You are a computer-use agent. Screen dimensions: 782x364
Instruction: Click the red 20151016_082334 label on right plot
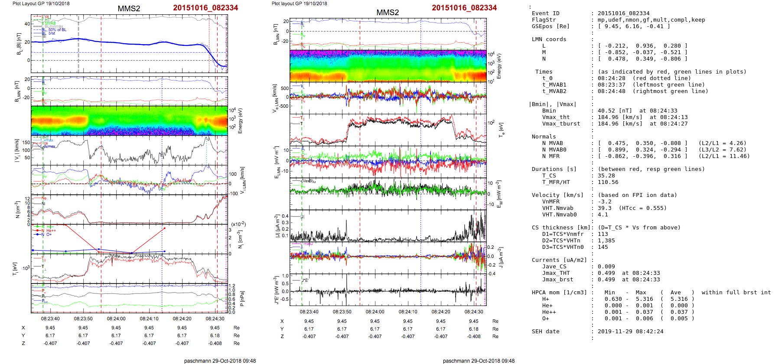pos(464,8)
